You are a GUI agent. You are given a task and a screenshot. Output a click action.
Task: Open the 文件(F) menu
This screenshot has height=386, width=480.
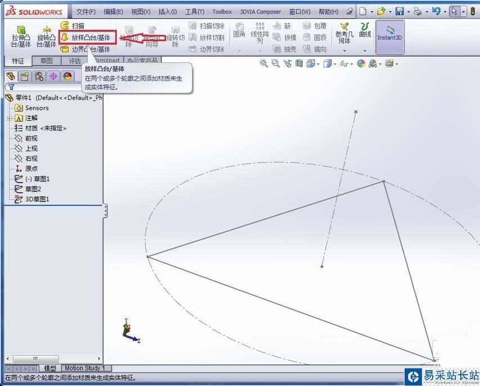86,12
